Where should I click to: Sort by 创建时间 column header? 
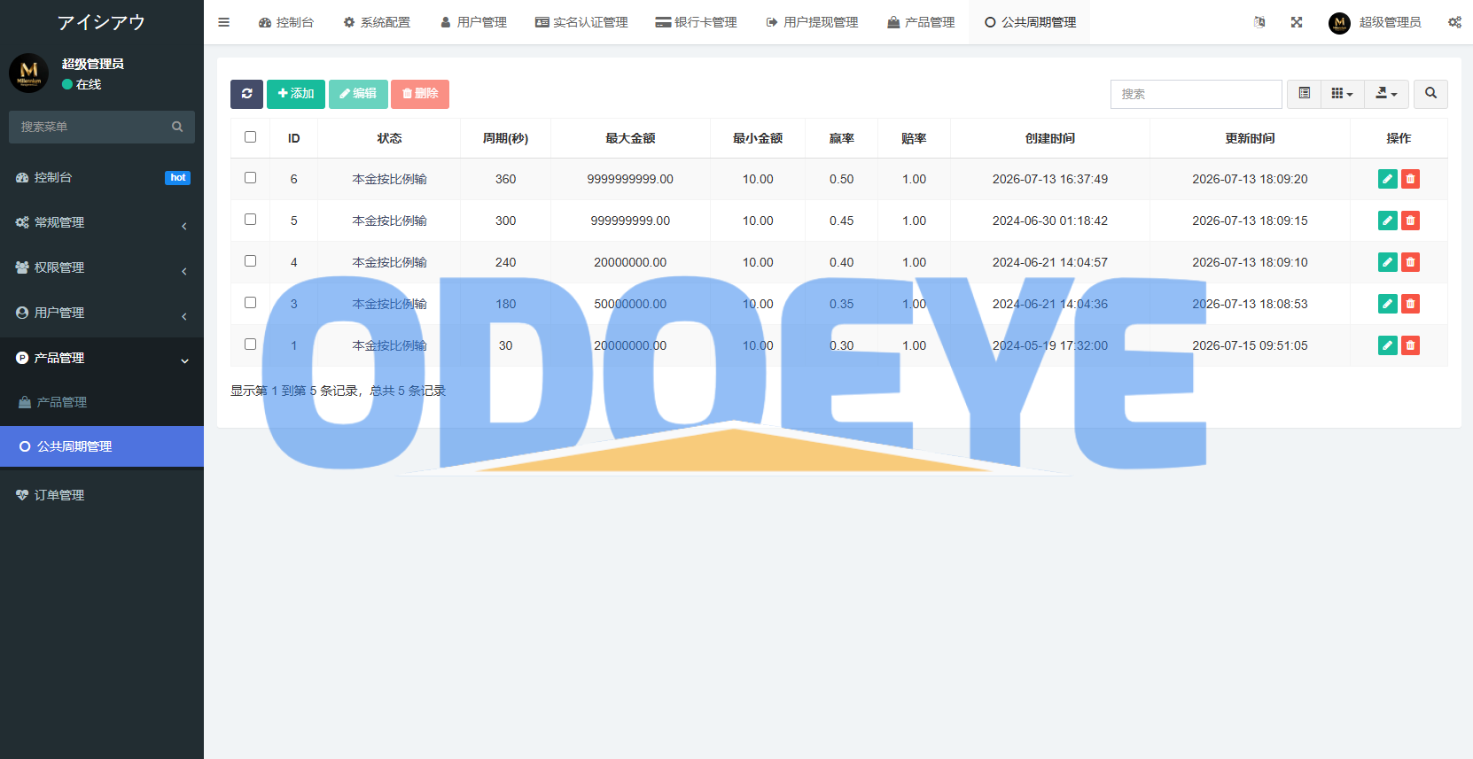coord(1050,138)
